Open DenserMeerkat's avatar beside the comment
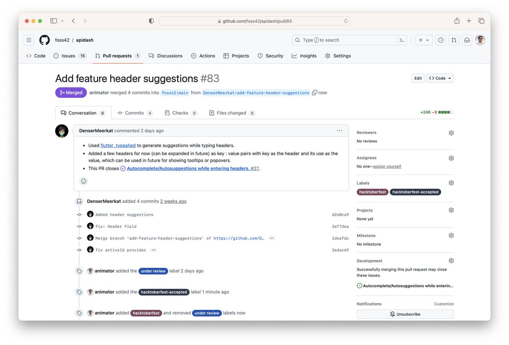Viewport: 509px width, 345px height. pyautogui.click(x=62, y=131)
